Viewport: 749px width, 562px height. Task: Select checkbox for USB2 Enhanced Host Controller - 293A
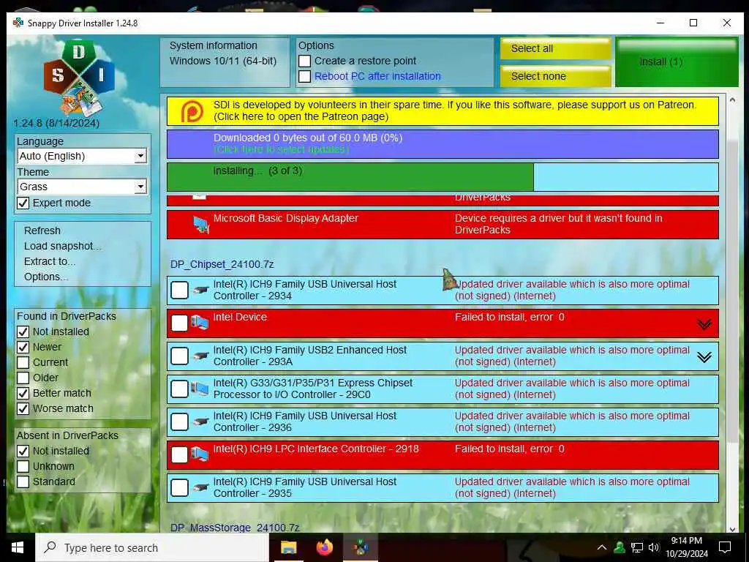point(180,356)
